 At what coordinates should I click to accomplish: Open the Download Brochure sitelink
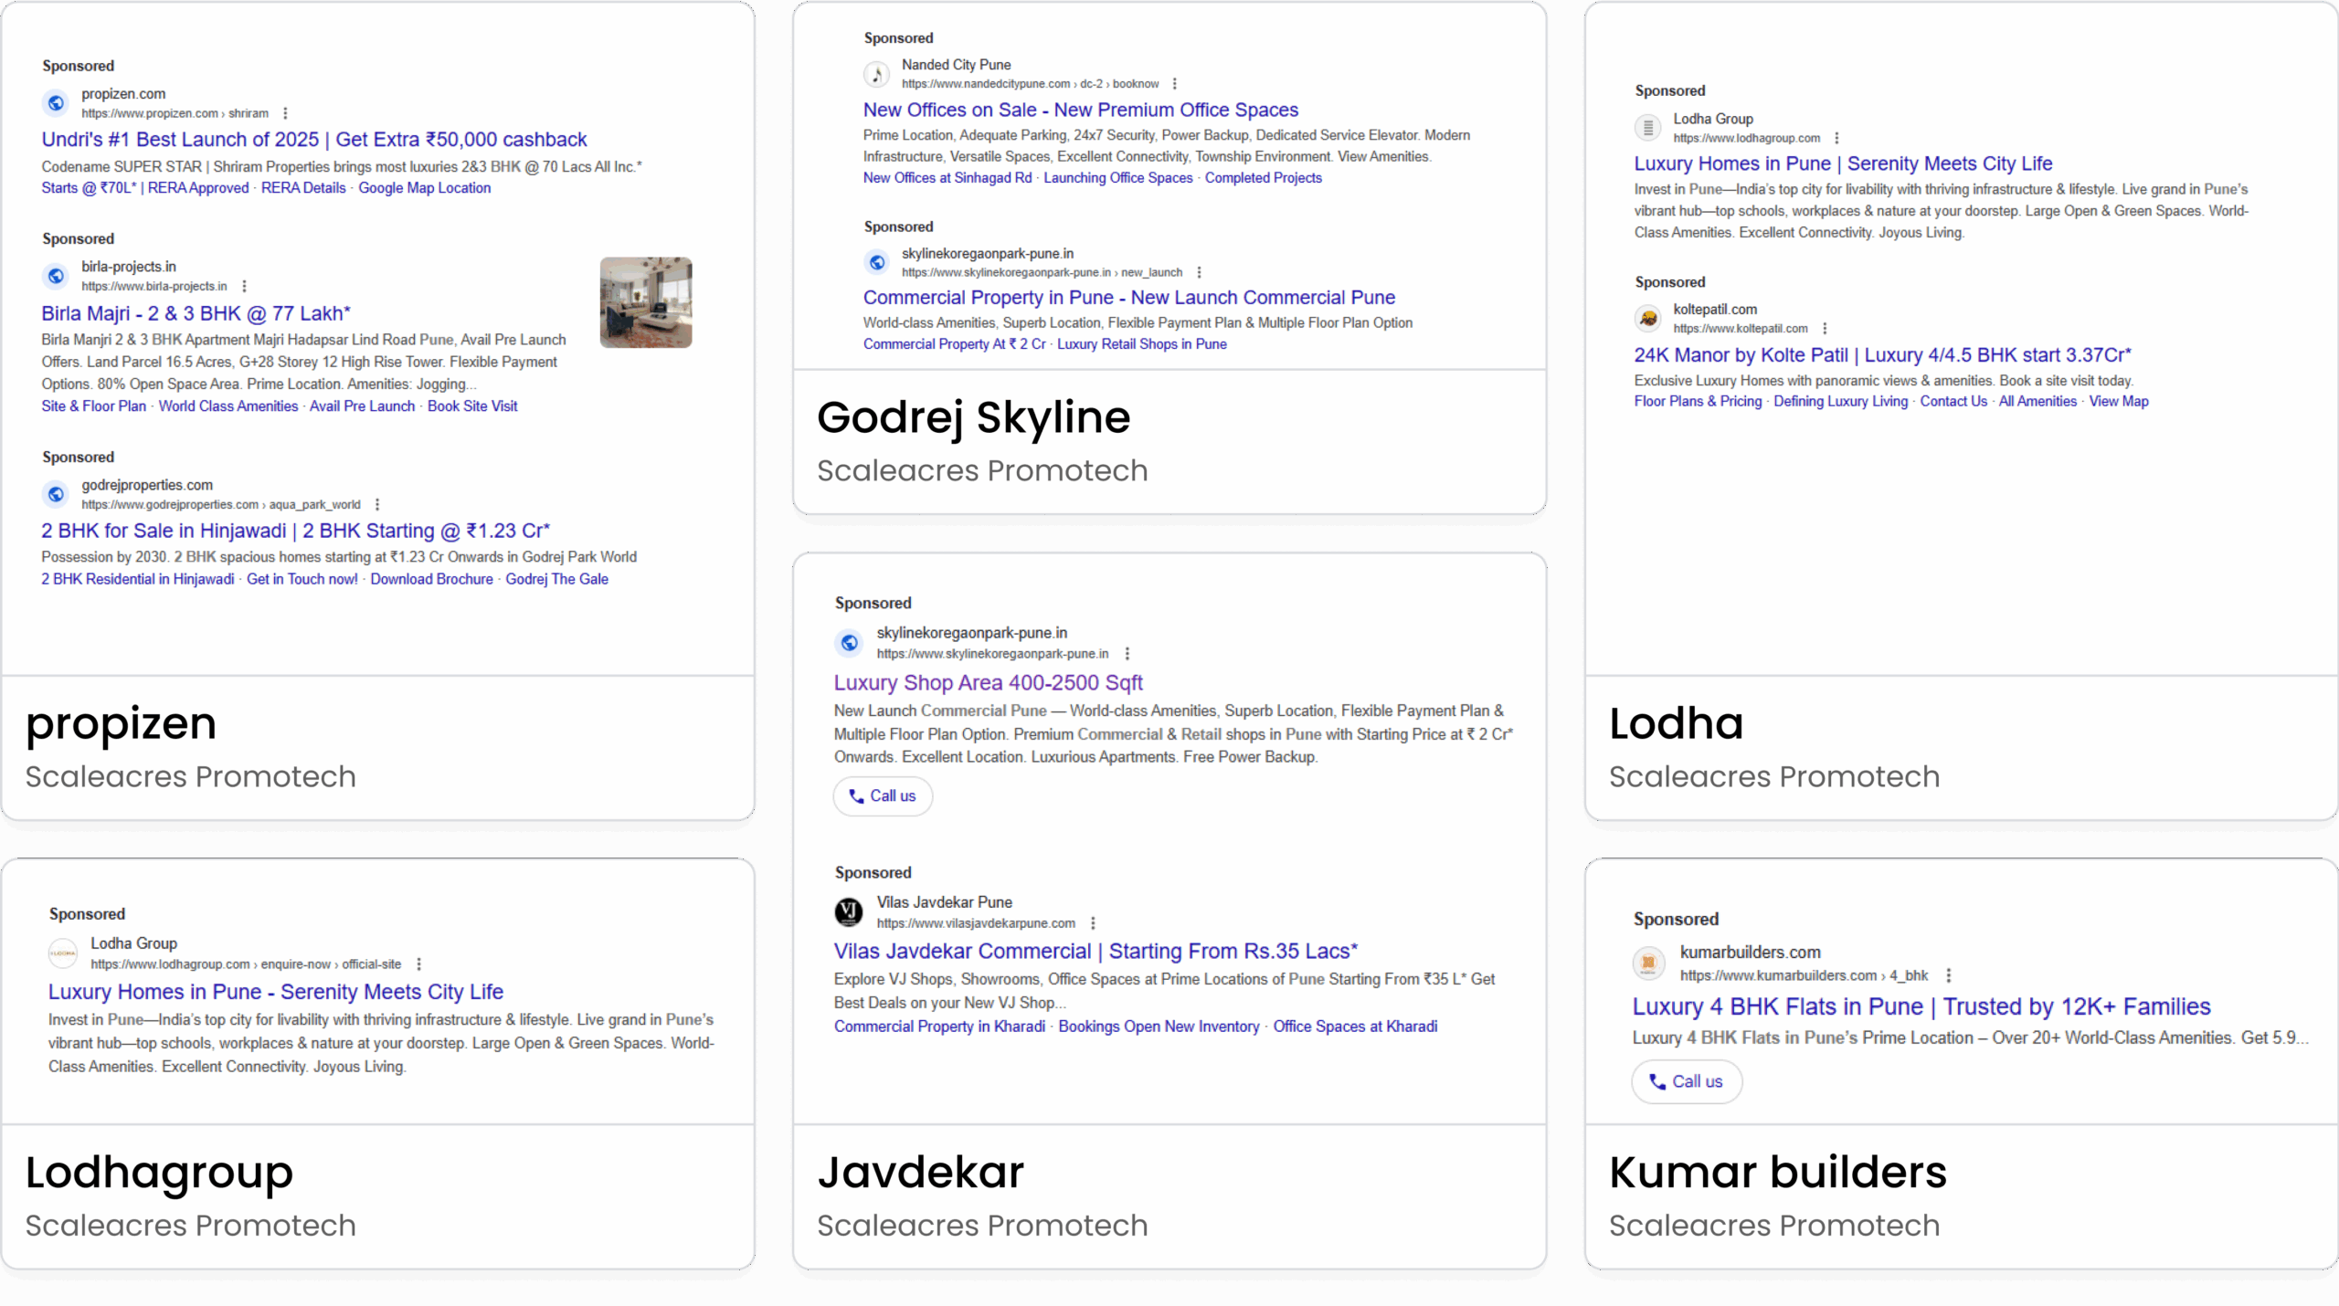tap(431, 579)
